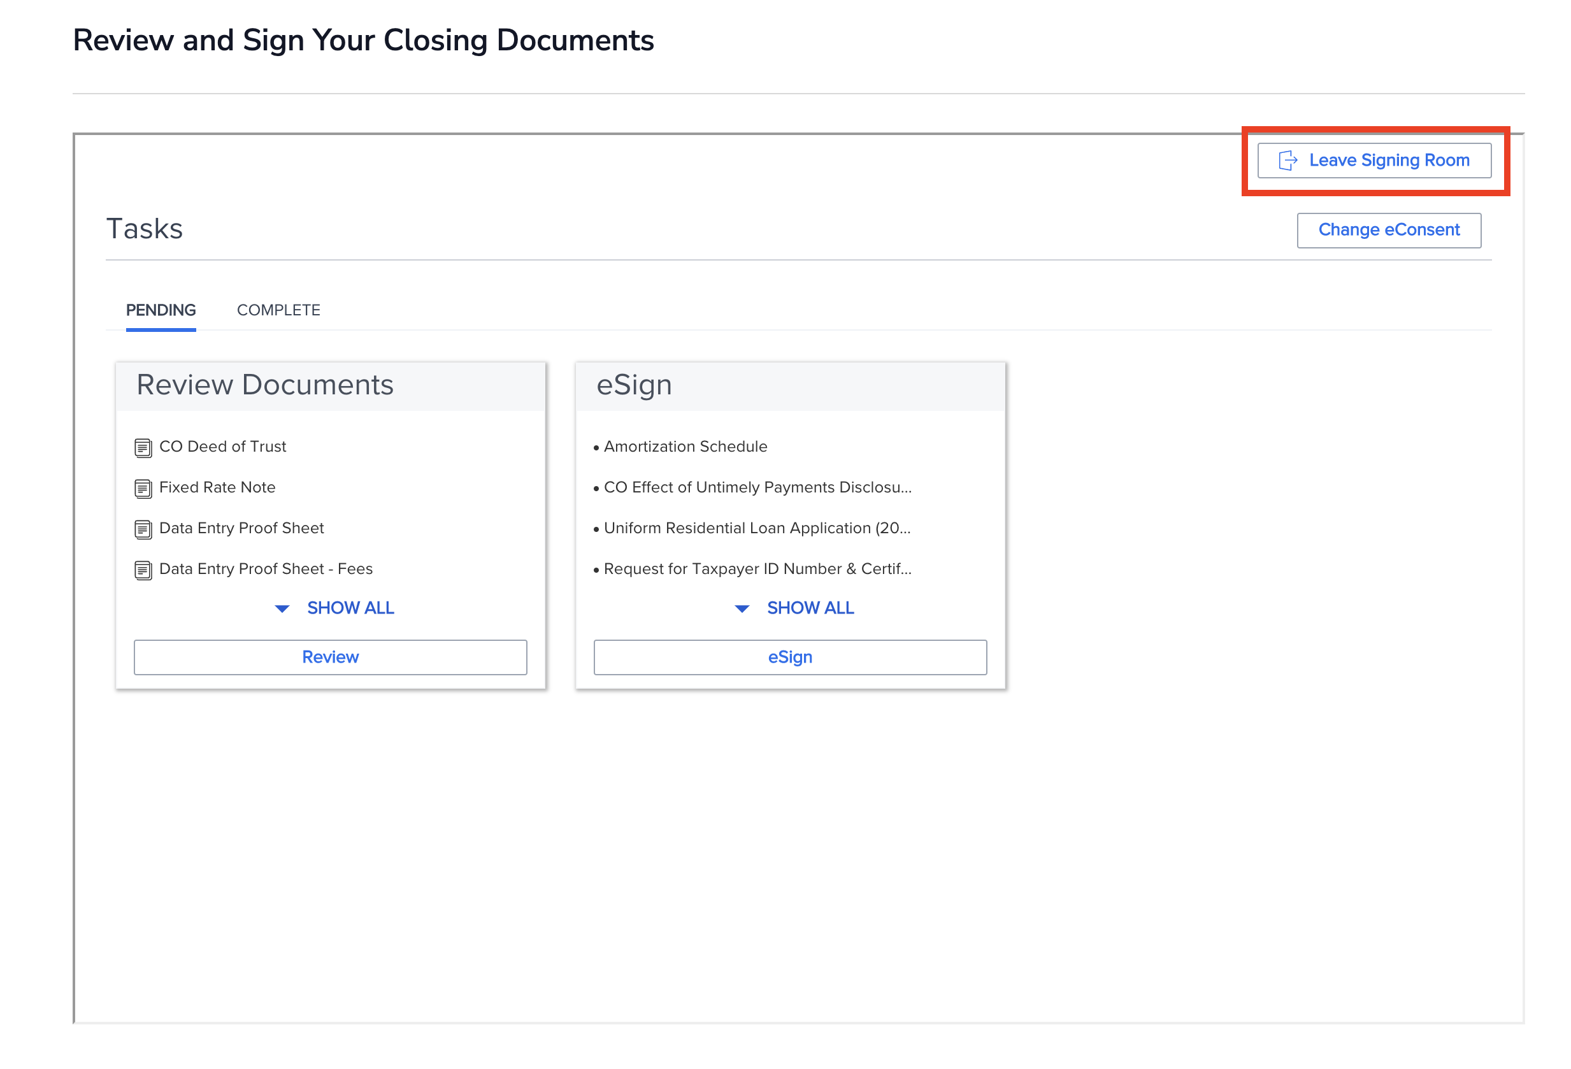Open the Fixed Rate Note document
The height and width of the screenshot is (1069, 1571).
(x=217, y=487)
